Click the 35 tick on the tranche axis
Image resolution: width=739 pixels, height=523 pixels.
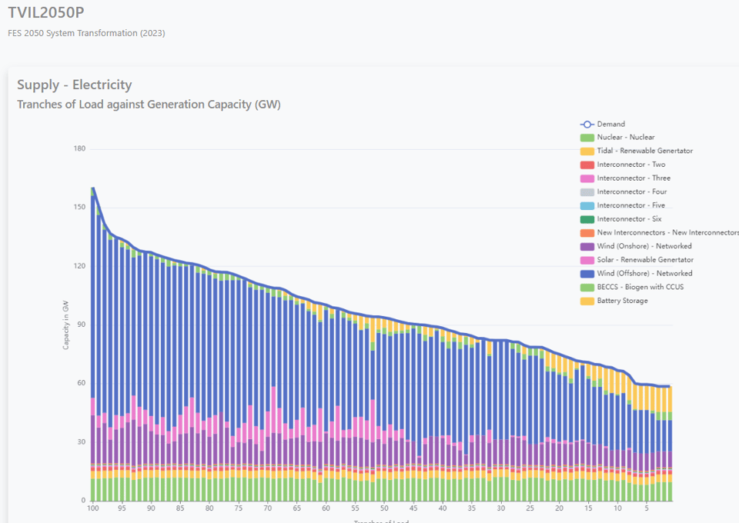coord(472,508)
